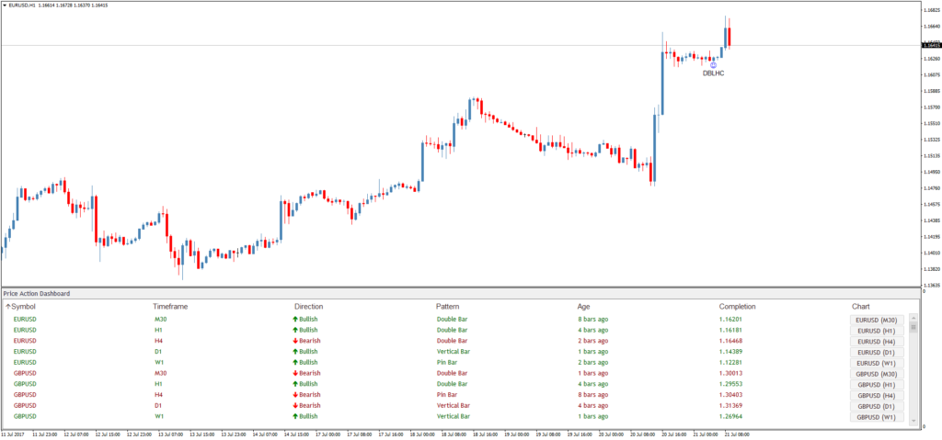Sort the dashboard by Age column header

[x=584, y=306]
